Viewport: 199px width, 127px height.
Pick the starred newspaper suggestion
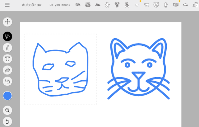click(176, 5)
